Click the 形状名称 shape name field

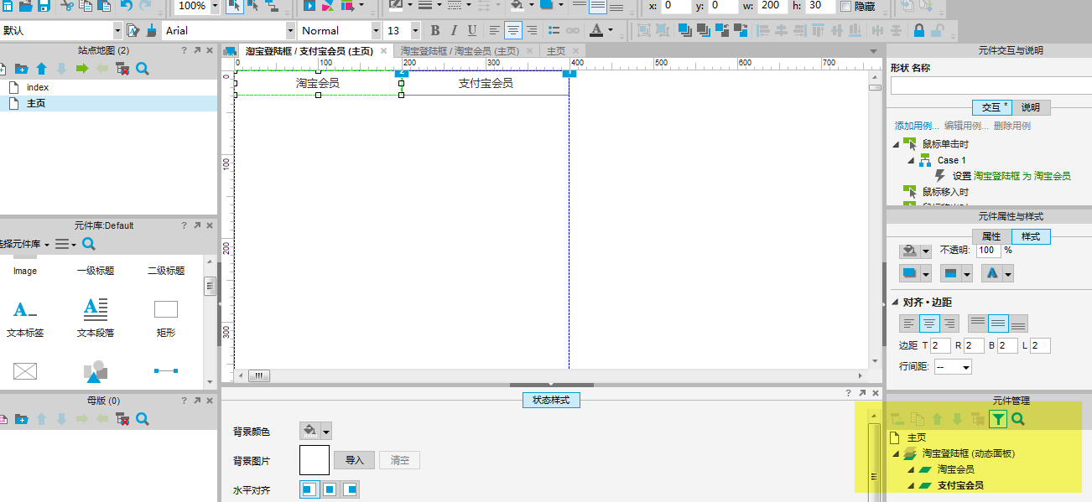pos(990,85)
